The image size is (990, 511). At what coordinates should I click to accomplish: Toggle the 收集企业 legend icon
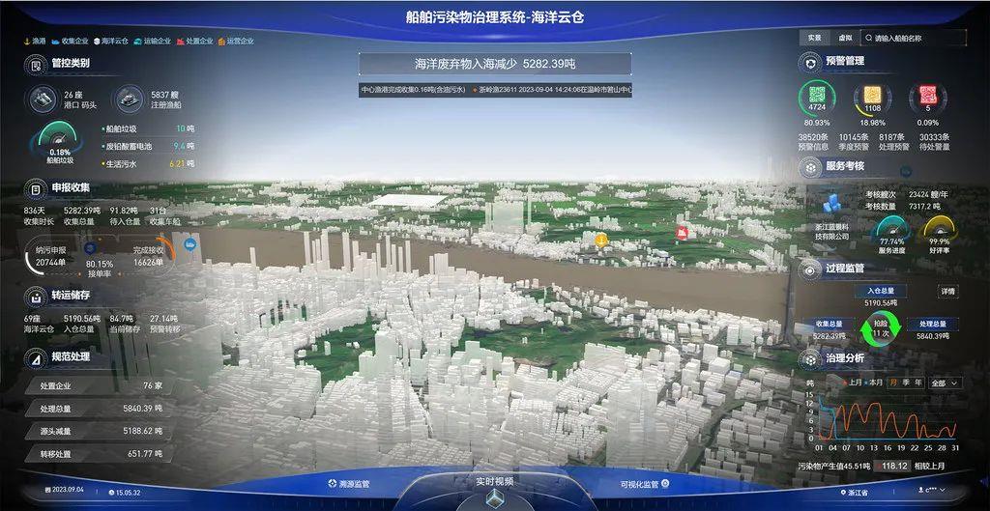pos(55,41)
